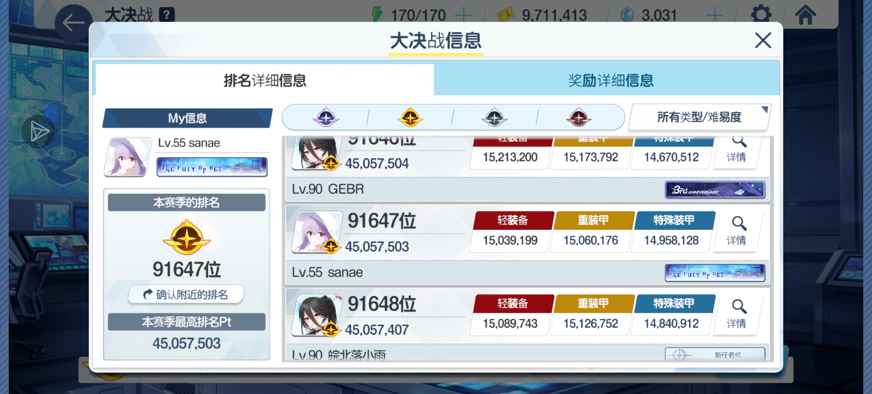
Task: Close the 大决战信息 dialog
Action: [x=763, y=40]
